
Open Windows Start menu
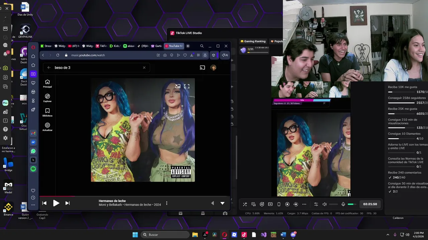coord(135,235)
